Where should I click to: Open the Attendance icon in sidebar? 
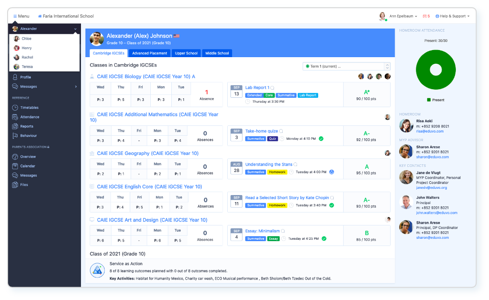[15, 117]
